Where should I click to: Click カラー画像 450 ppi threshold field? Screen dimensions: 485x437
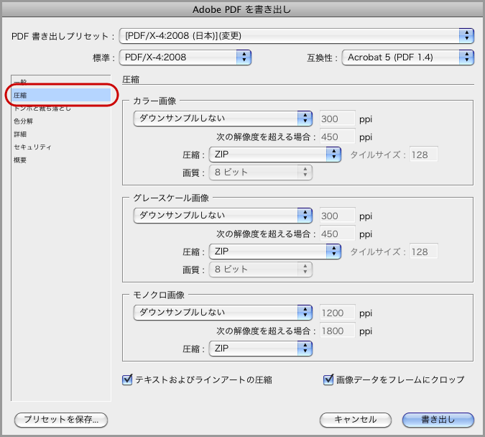337,137
